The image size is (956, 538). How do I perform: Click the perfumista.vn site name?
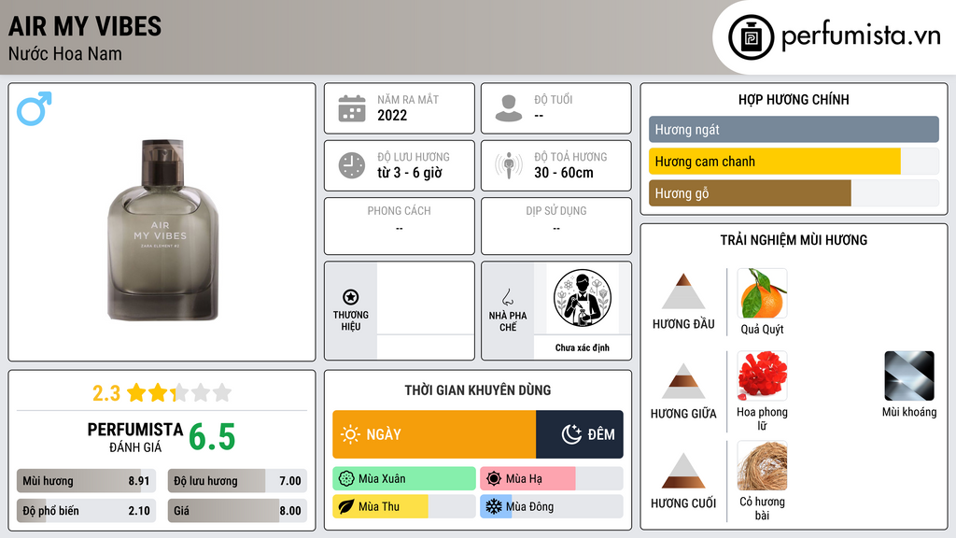(x=861, y=35)
